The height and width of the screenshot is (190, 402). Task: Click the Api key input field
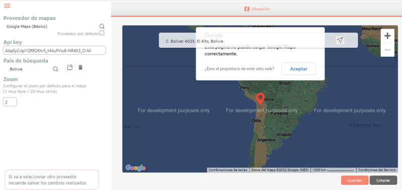pyautogui.click(x=54, y=50)
